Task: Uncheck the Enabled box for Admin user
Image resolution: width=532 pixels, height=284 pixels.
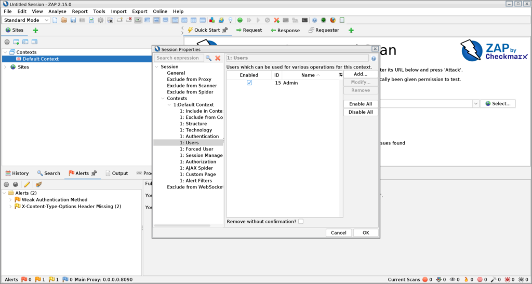Action: pos(249,83)
